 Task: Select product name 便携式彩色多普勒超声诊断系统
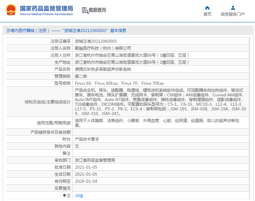coord(103,69)
